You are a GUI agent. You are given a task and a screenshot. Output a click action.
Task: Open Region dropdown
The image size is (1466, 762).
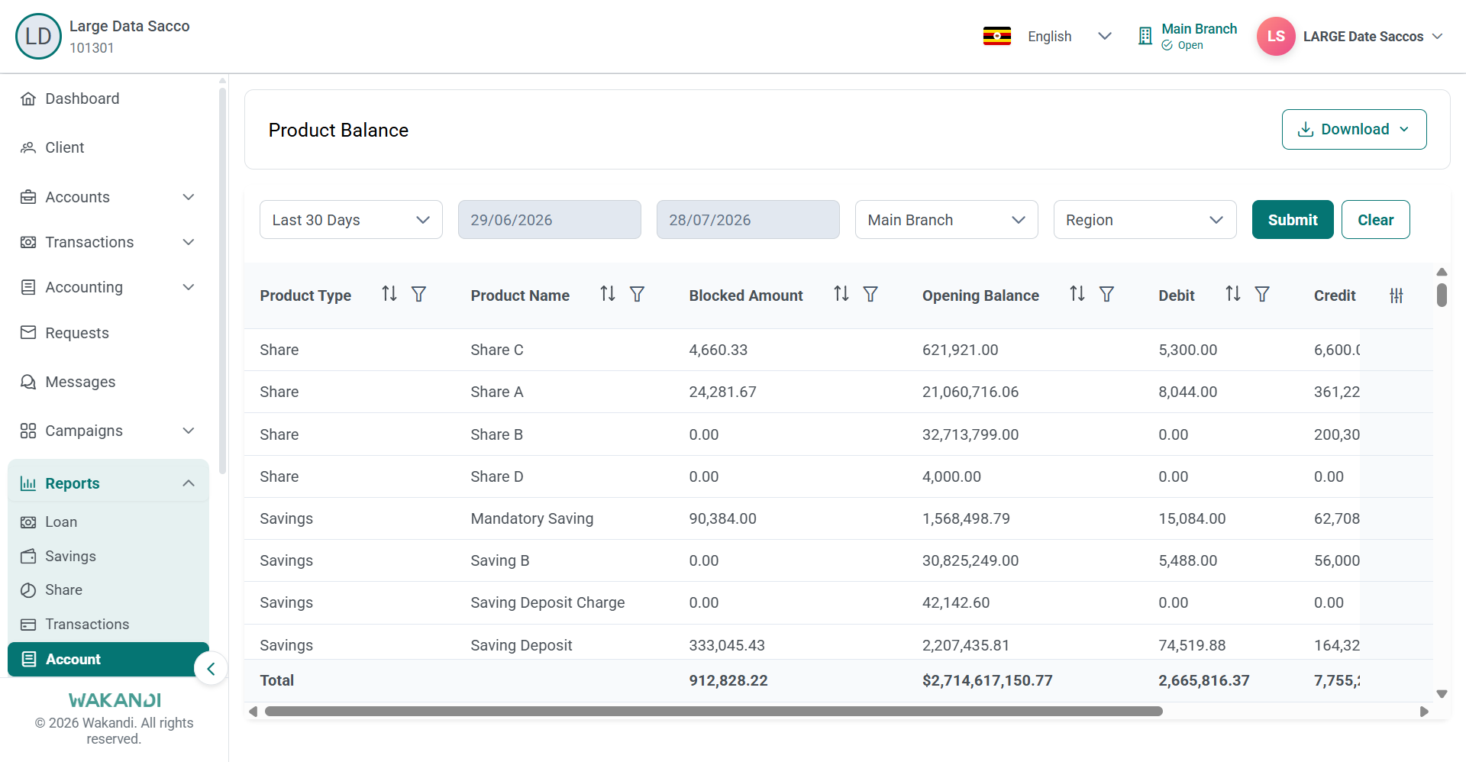1145,220
